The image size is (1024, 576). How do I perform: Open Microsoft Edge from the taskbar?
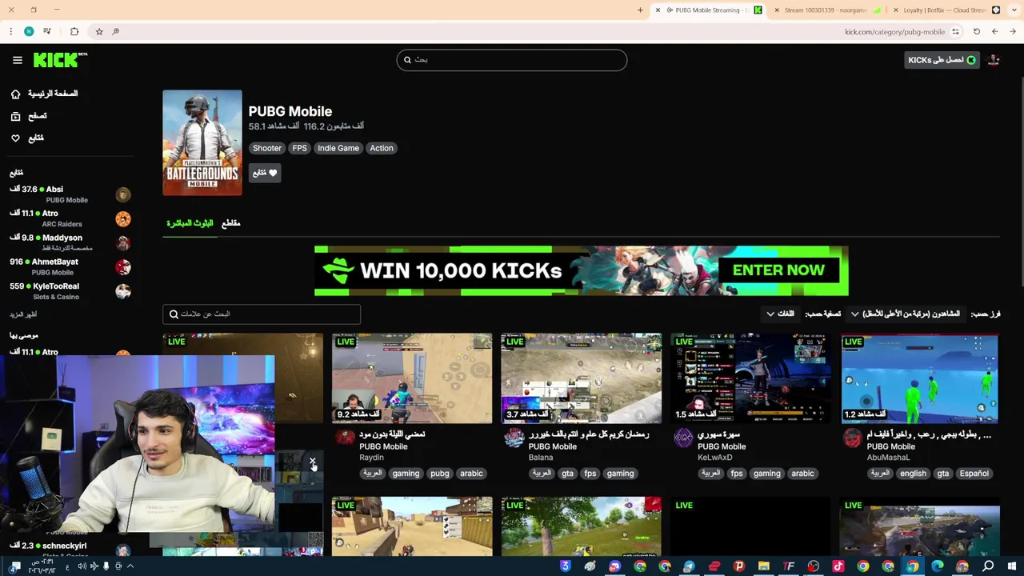938,566
